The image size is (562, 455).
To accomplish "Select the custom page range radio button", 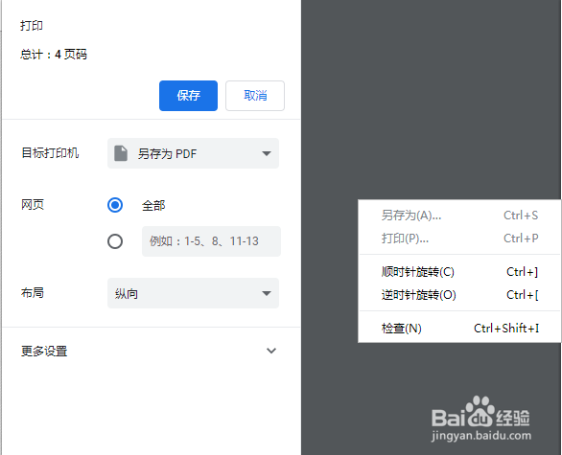I will coord(115,241).
